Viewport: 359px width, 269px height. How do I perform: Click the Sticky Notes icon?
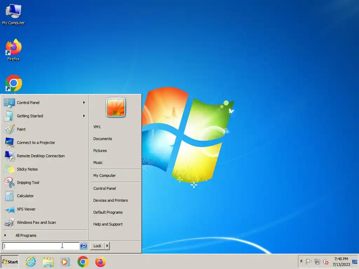9,169
